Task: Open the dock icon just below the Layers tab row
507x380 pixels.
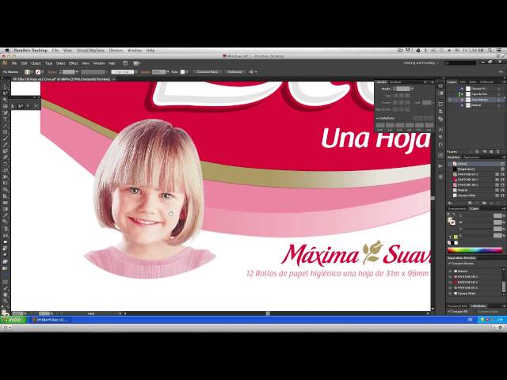Action: point(440,86)
